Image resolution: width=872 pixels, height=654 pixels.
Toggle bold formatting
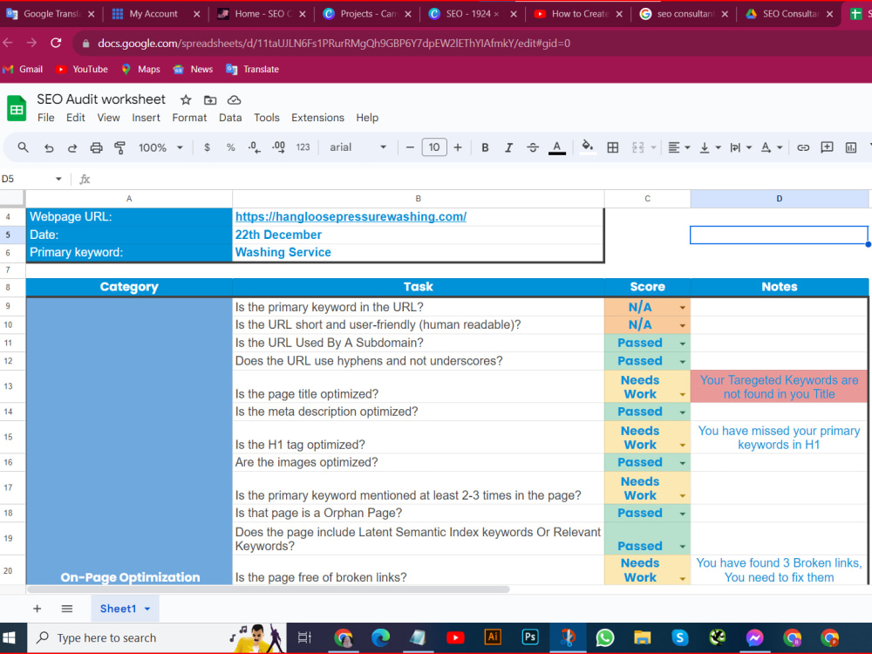[485, 147]
